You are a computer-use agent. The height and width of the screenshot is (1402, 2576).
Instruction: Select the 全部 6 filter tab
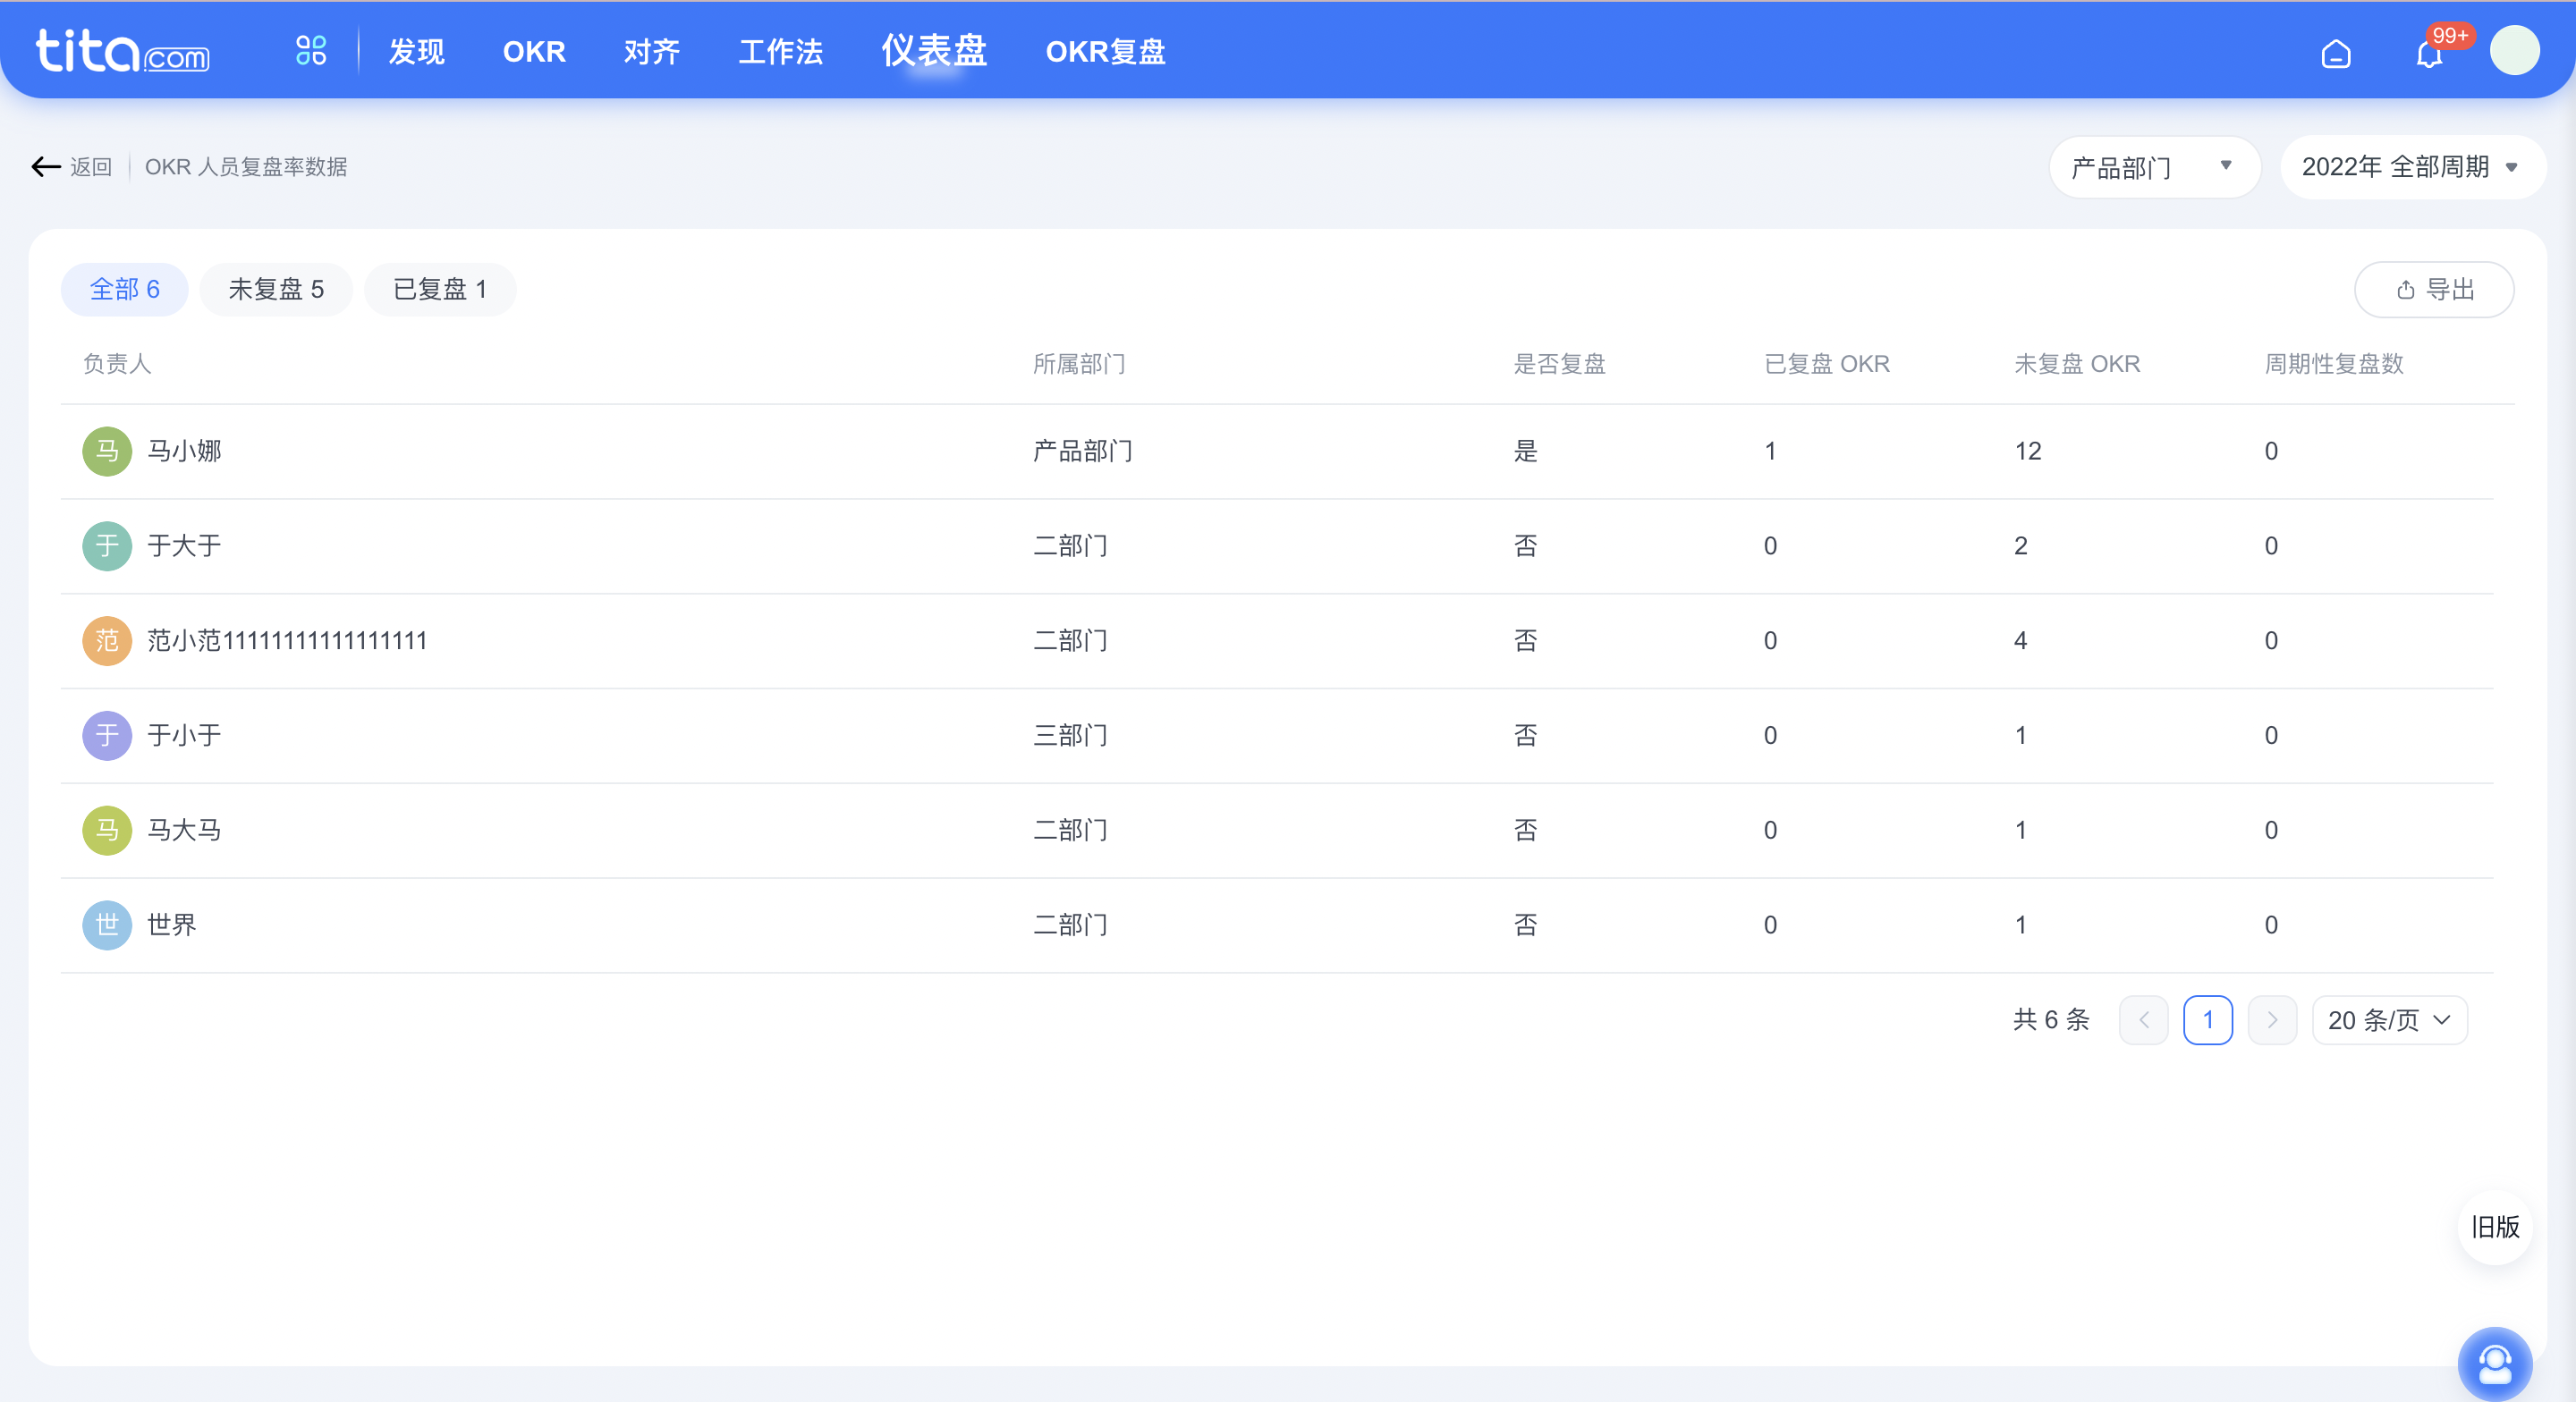(x=125, y=290)
